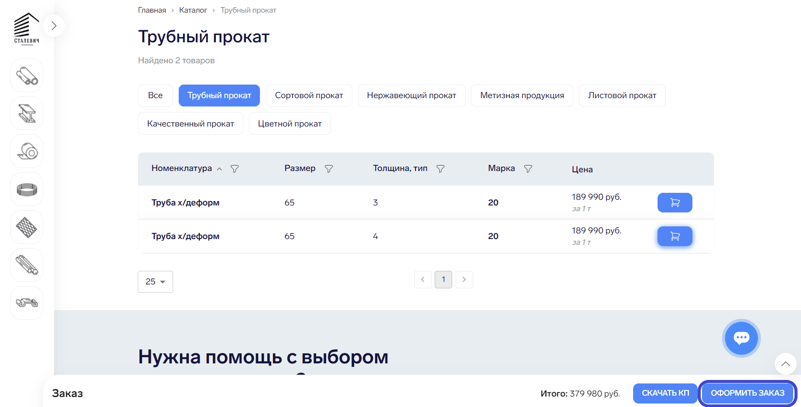Image resolution: width=801 pixels, height=407 pixels.
Task: Switch to the Сортовой прокат tab
Action: pyautogui.click(x=309, y=96)
